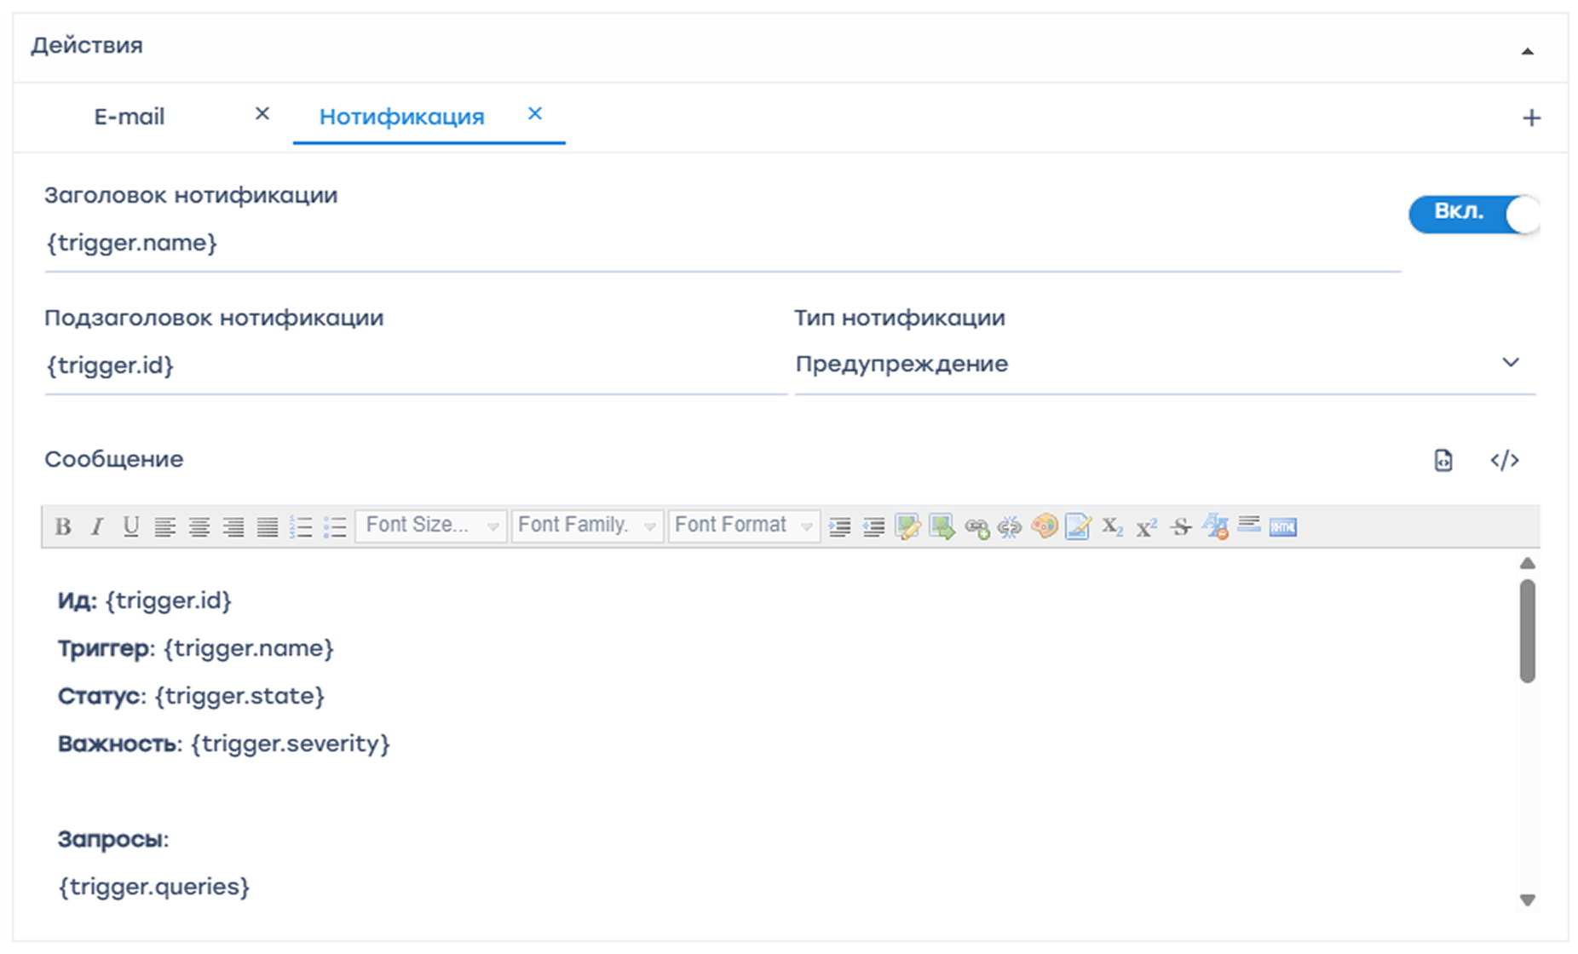
Task: Collapse the Действия section
Action: (x=1527, y=51)
